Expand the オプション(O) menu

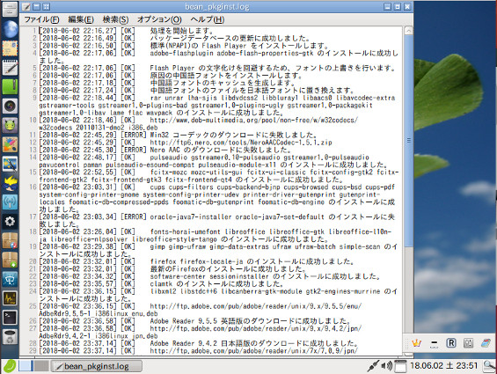pos(159,19)
